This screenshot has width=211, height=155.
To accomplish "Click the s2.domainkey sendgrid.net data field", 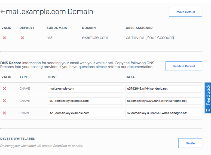I will (163, 113).
